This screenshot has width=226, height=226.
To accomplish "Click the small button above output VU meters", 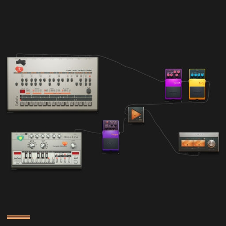I will click(x=204, y=139).
